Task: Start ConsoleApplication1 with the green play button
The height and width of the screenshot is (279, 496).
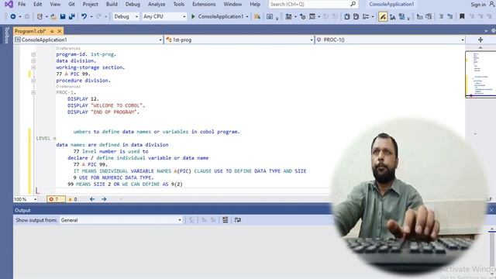Action: tap(193, 16)
